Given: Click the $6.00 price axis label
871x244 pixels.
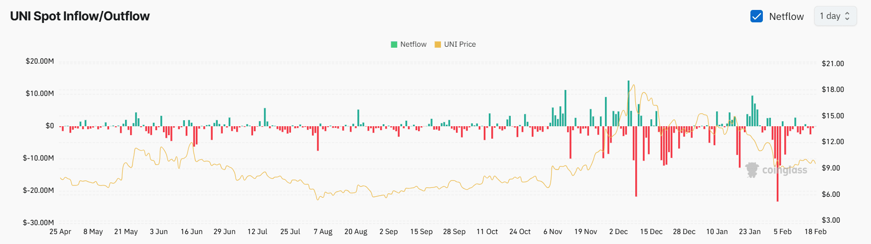Looking at the screenshot, I should tap(831, 194).
